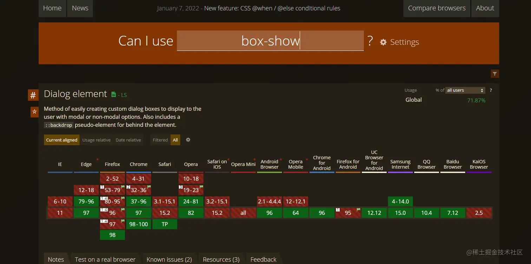531x264 pixels.
Task: Open the 'all users' usage dropdown
Action: 465,90
